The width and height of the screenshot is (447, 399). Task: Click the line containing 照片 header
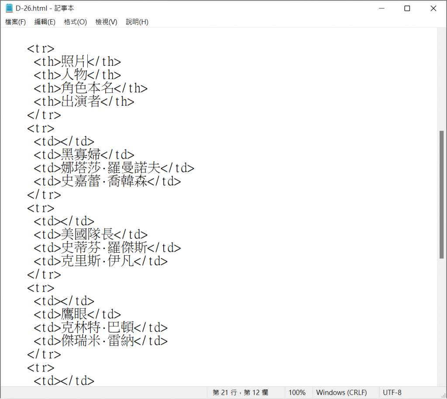pyautogui.click(x=77, y=61)
